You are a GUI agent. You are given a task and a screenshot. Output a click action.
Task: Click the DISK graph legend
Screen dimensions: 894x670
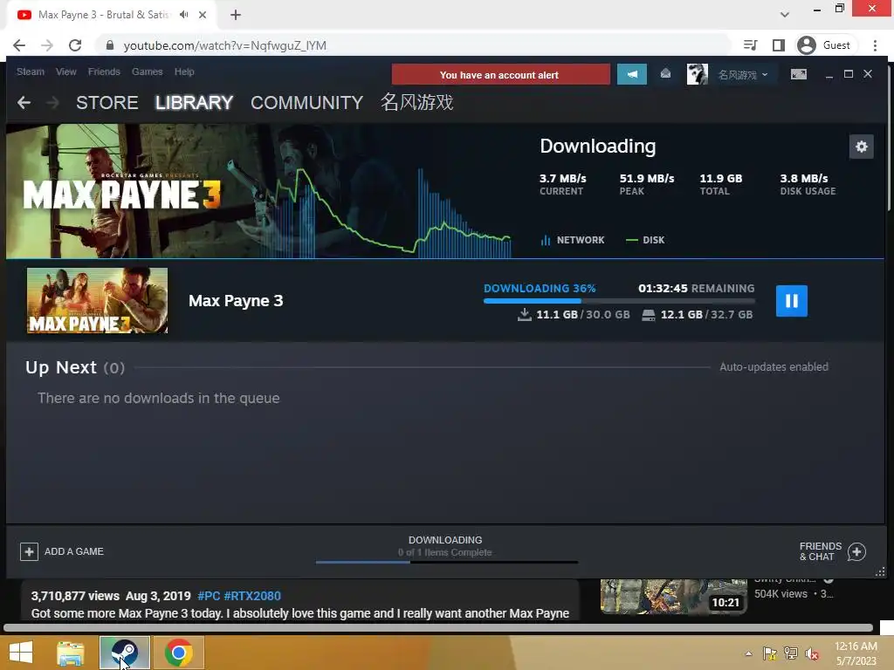[x=645, y=240]
